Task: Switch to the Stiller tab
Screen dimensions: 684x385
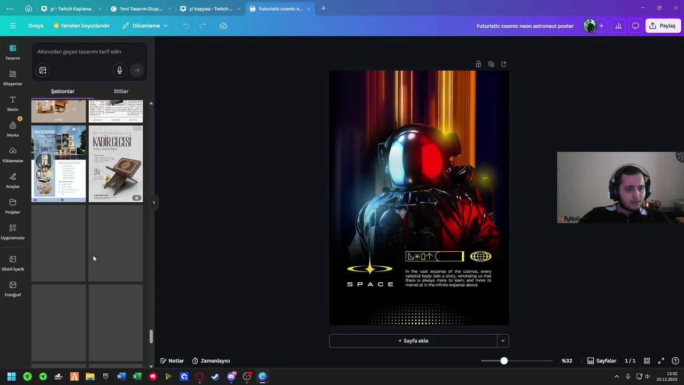Action: point(121,91)
